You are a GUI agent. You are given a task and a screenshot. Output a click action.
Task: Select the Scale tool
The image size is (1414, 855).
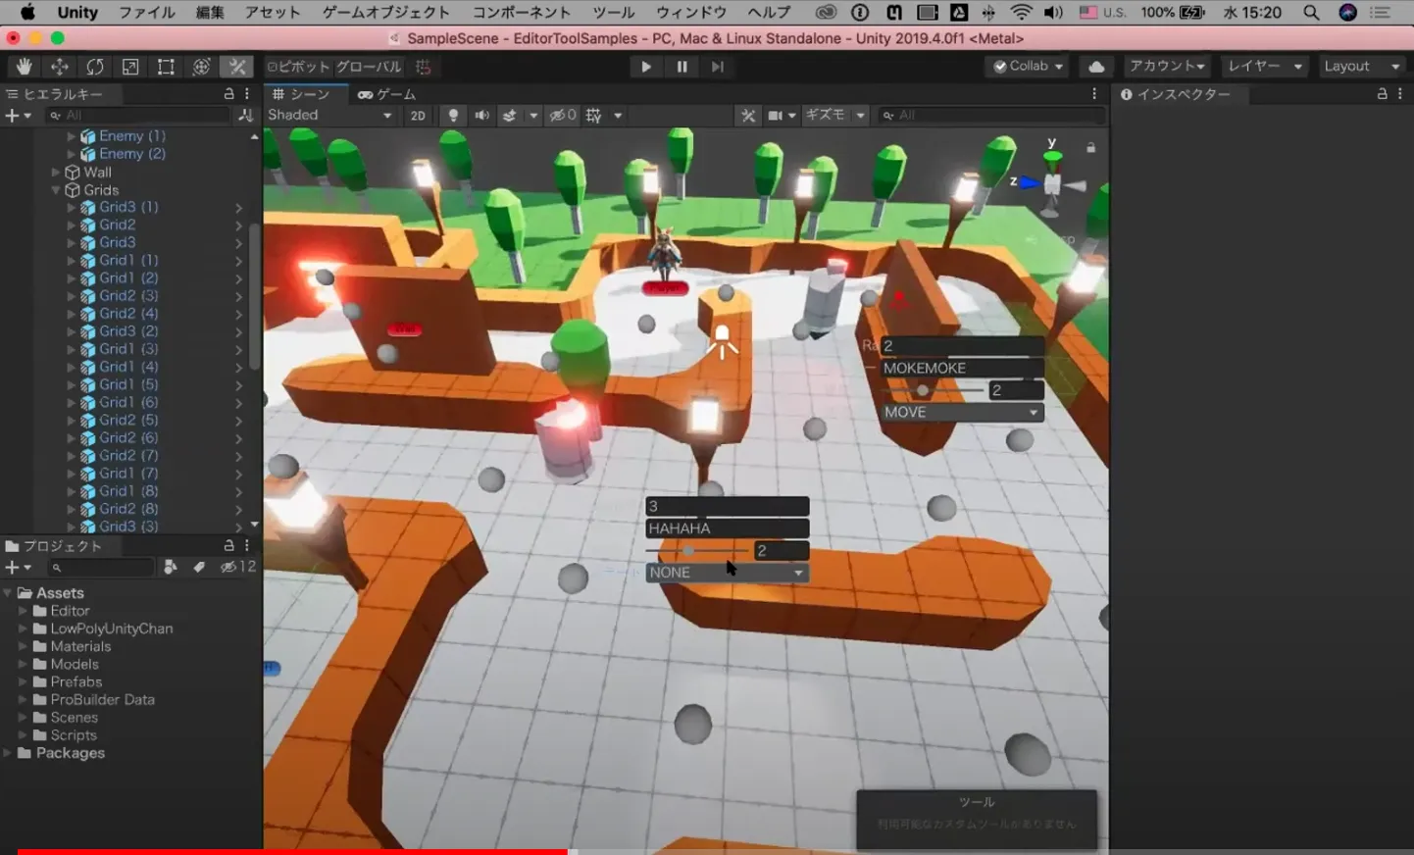coord(130,66)
